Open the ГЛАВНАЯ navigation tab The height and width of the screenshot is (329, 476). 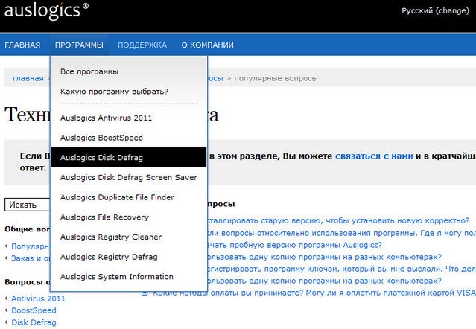tap(22, 45)
